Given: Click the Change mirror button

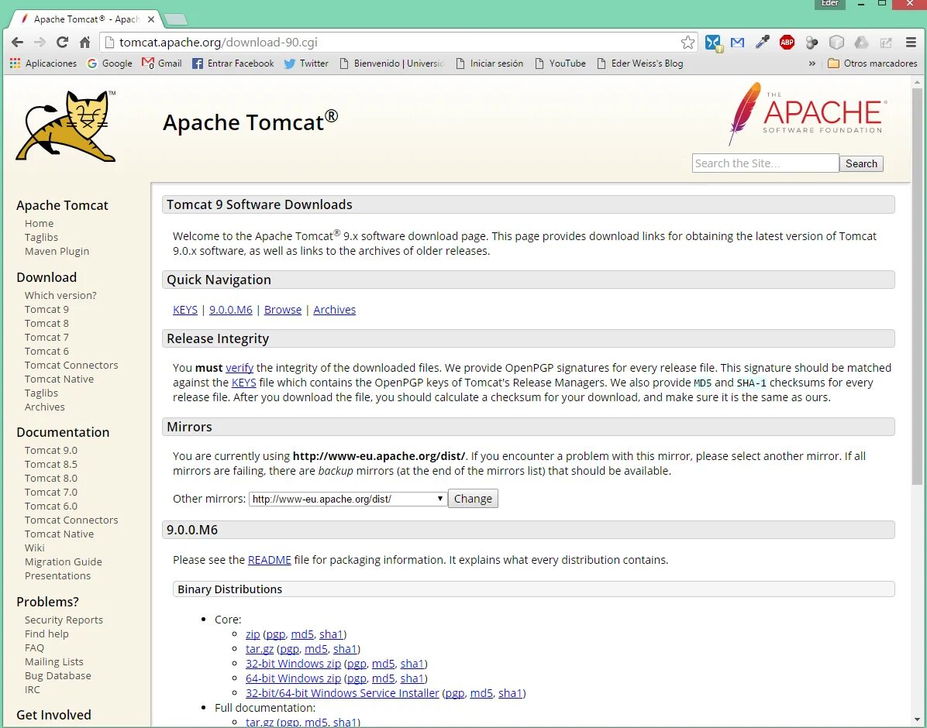Looking at the screenshot, I should point(473,499).
